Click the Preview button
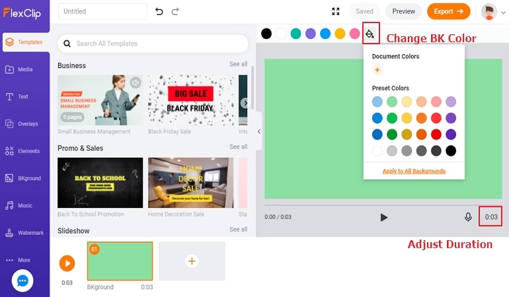 tap(403, 11)
